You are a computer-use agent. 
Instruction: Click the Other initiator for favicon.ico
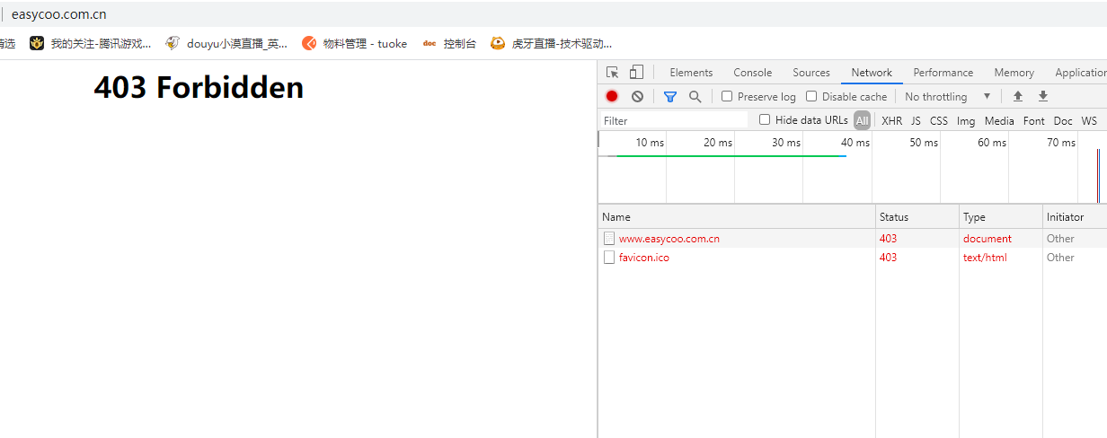click(1060, 258)
